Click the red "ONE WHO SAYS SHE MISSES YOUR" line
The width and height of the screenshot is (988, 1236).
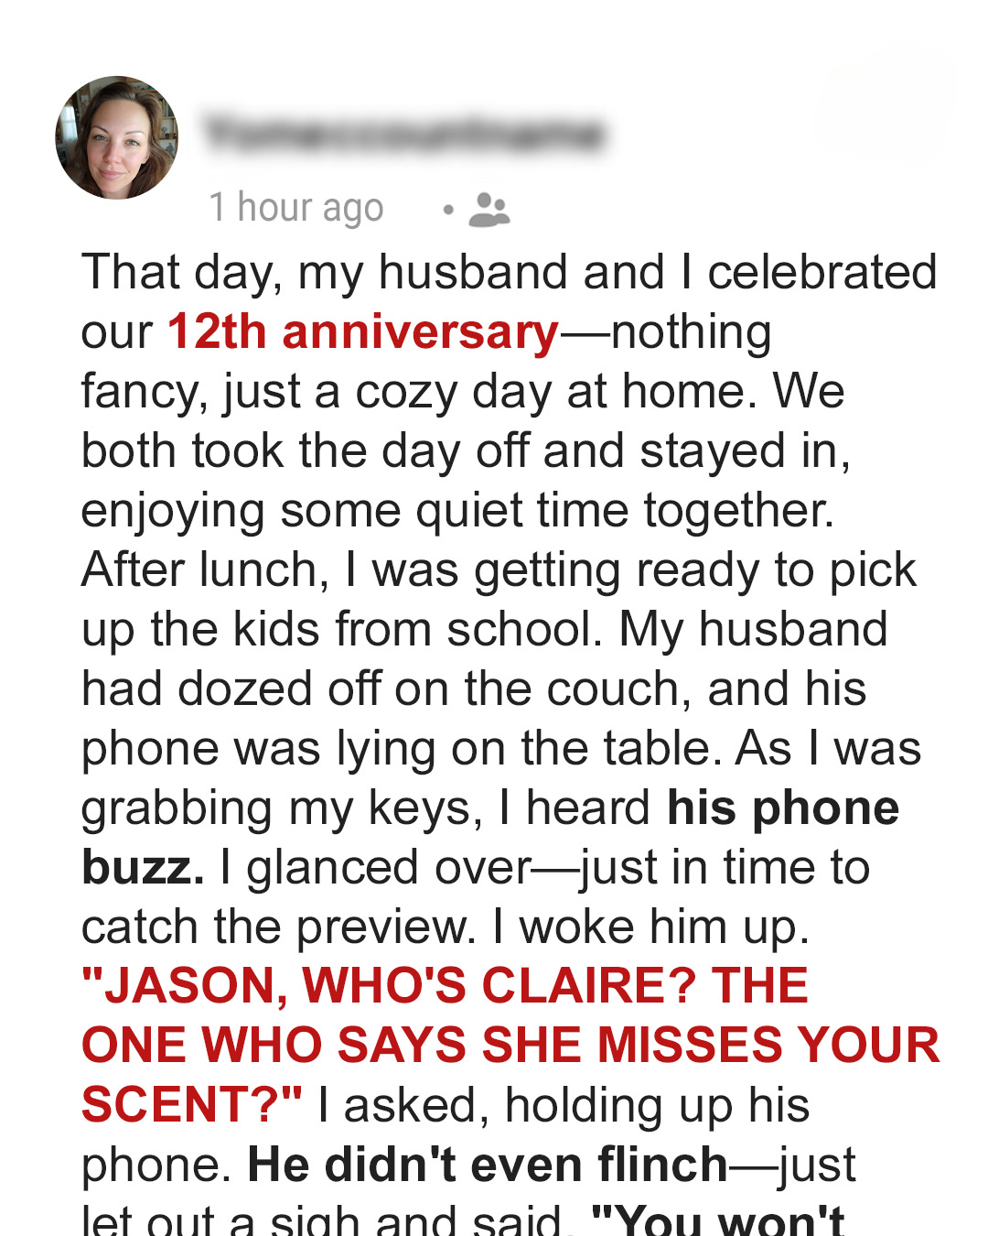(x=510, y=1045)
